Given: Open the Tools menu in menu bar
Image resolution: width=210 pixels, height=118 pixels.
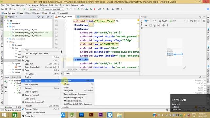Looking at the screenshot, I should [62, 5].
